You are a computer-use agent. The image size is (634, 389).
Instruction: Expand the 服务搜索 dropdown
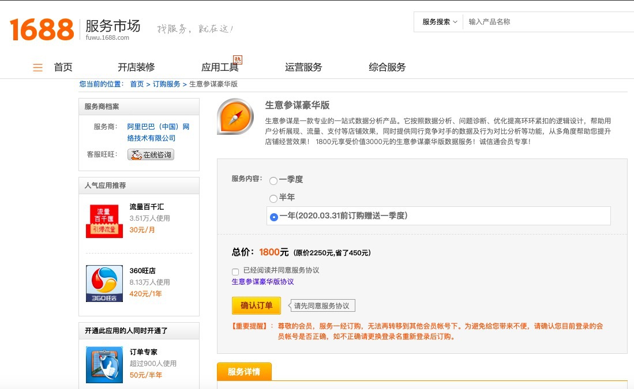pyautogui.click(x=440, y=22)
